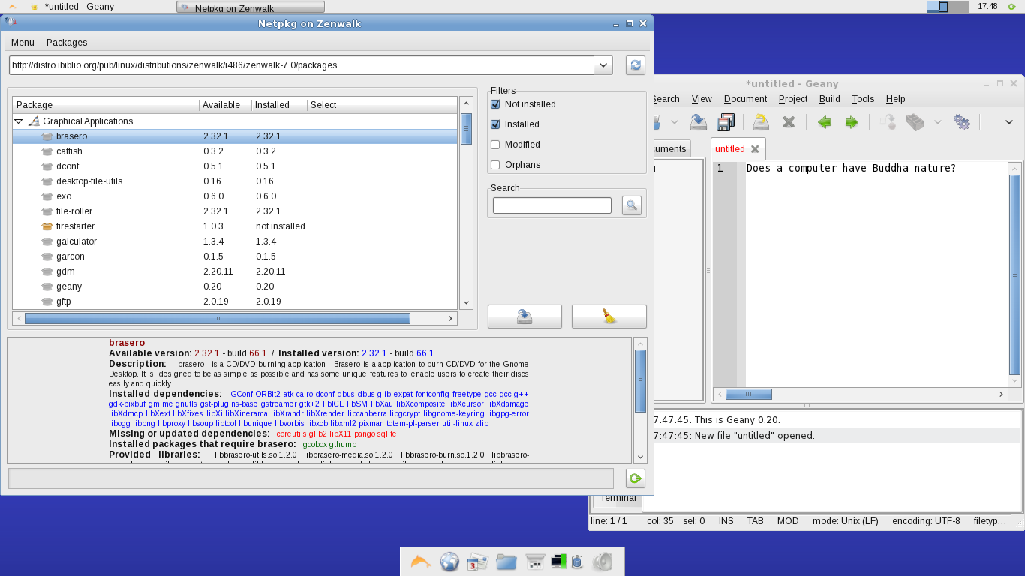Click the GConf dependency link

[242, 394]
